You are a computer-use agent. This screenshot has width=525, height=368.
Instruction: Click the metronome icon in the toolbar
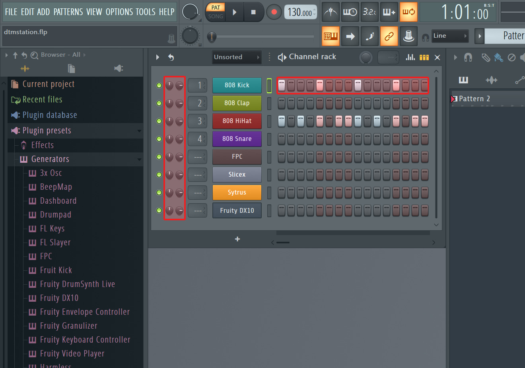point(331,12)
